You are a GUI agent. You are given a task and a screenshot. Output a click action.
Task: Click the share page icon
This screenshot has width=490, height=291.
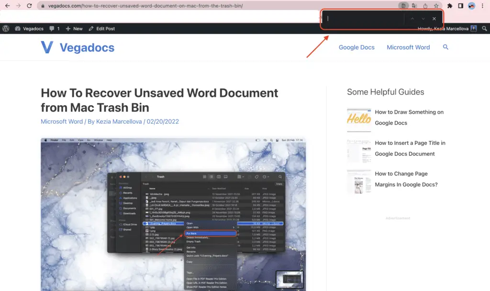pyautogui.click(x=425, y=6)
